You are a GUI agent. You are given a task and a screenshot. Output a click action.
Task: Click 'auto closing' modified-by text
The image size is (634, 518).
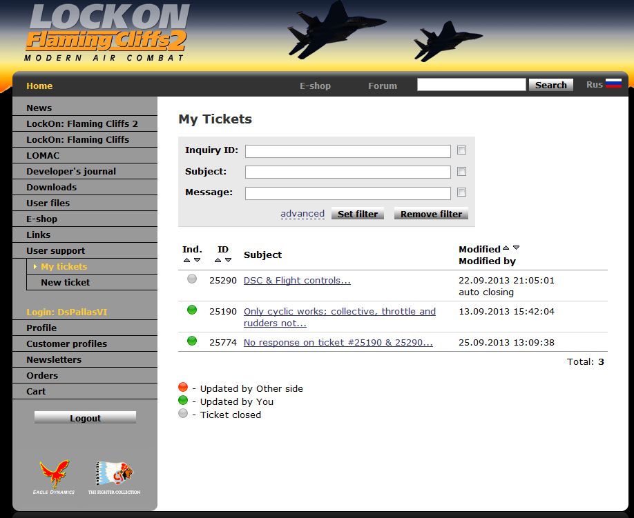(486, 292)
